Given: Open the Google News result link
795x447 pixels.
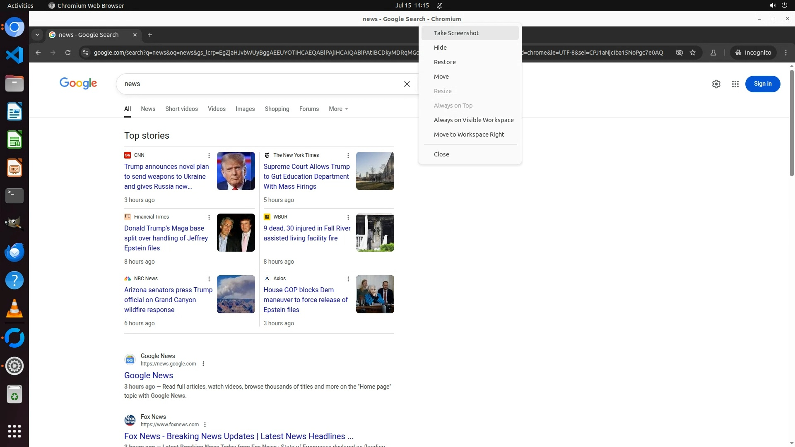Looking at the screenshot, I should tap(148, 375).
